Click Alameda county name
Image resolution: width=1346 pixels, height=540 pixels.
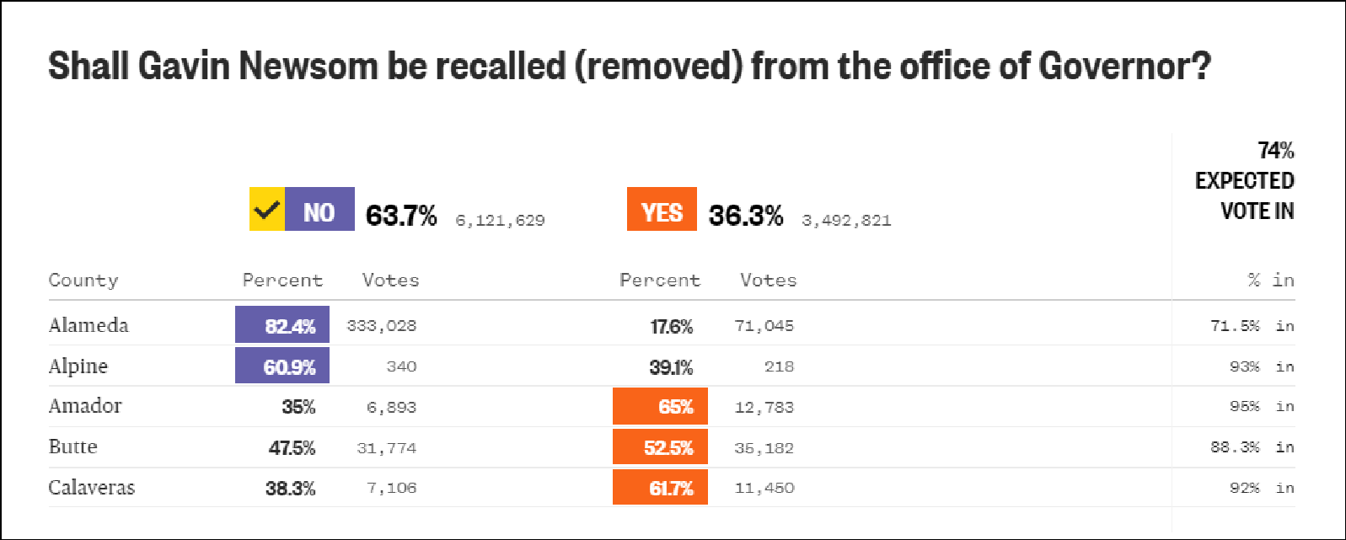tap(88, 325)
